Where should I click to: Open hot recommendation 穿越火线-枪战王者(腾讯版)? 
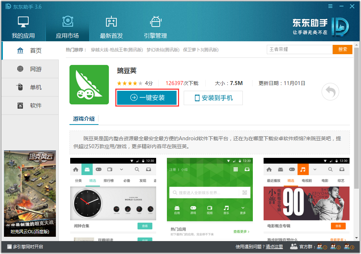tap(117, 50)
